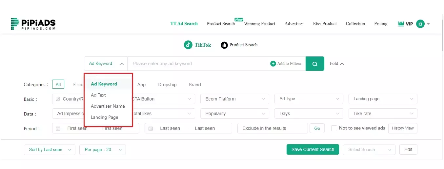
Task: Expand the Popularity dropdown
Action: (235, 114)
